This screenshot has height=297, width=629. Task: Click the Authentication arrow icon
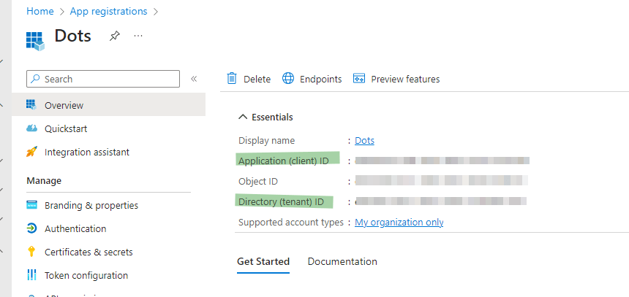[31, 228]
